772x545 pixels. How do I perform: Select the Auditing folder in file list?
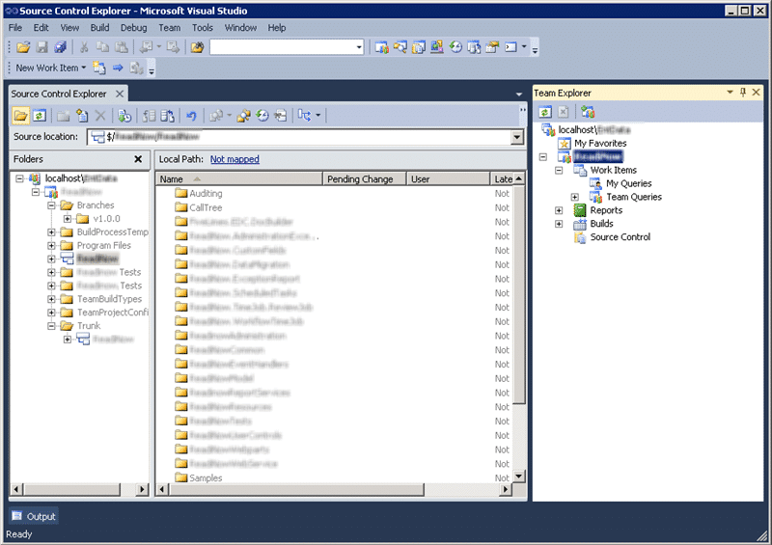tap(206, 194)
